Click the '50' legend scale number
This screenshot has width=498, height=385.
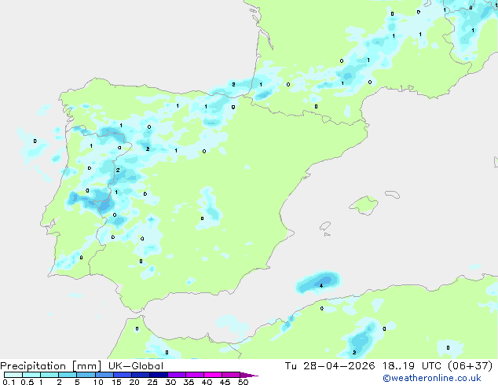[243, 382]
